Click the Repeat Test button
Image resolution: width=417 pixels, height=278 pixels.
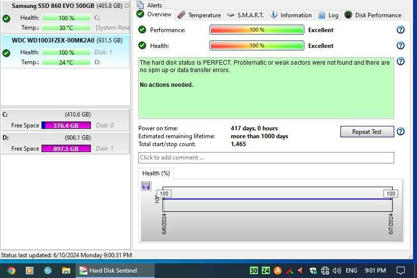[367, 131]
